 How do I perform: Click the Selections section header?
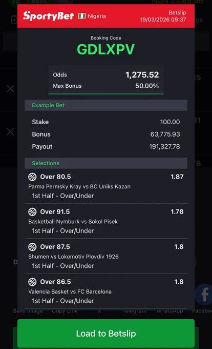106,163
